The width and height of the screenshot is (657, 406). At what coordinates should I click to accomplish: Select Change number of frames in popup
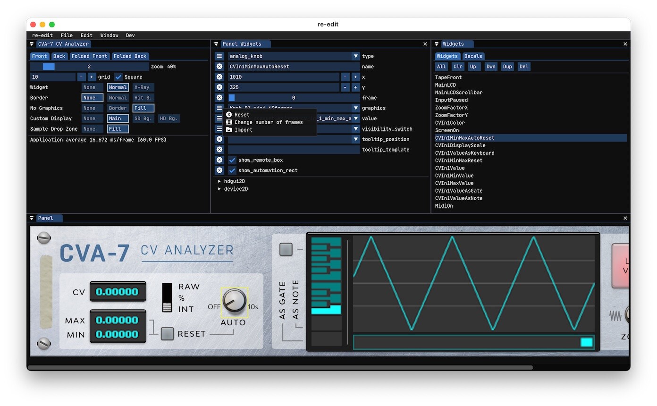click(x=268, y=122)
